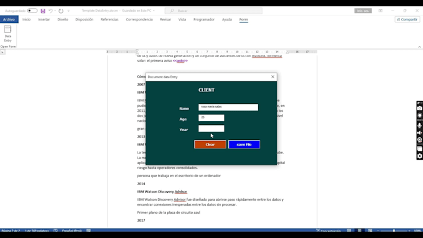Open Customize Quick Access Toolbar dropdown

68,11
